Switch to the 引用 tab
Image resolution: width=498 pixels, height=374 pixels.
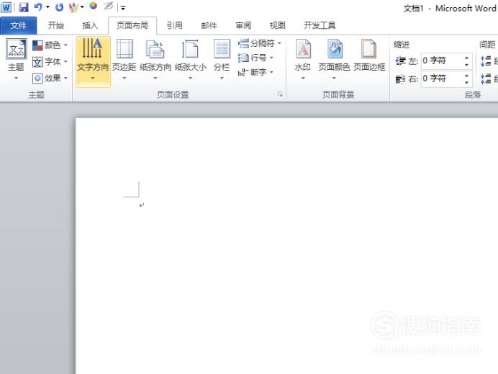click(175, 25)
